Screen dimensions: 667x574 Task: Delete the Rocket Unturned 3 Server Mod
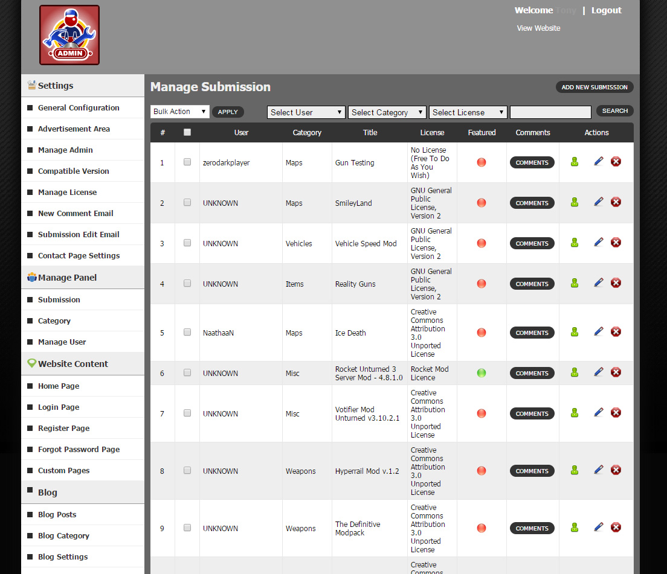point(616,372)
